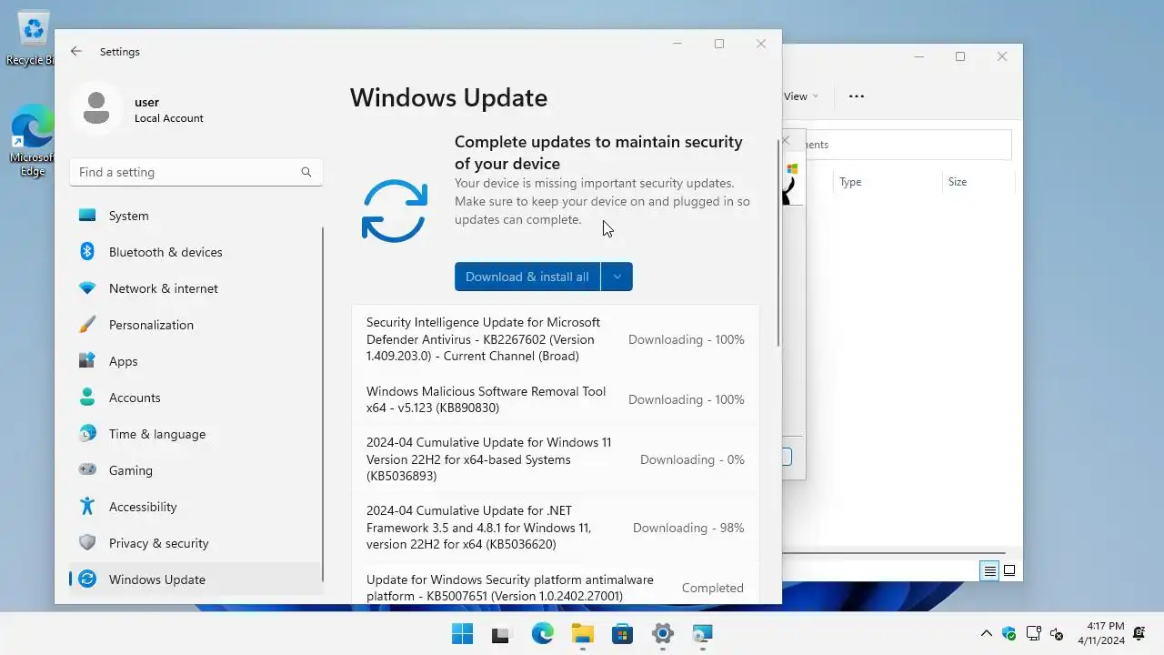Image resolution: width=1164 pixels, height=655 pixels.
Task: Click the .NET Framework update KB5036620 entry
Action: 555,528
